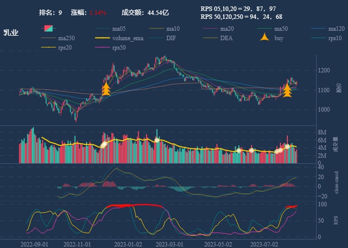Click the volume_ema glowing dot near 2023-02
Viewport: 348px width, 248px height.
157,140
